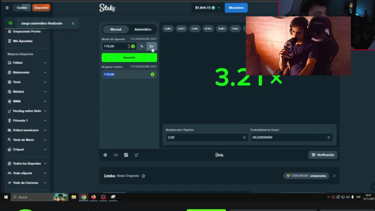Viewport: 375px width, 211px height.
Task: Open Todo de Carreras menu item
Action: pos(27,183)
